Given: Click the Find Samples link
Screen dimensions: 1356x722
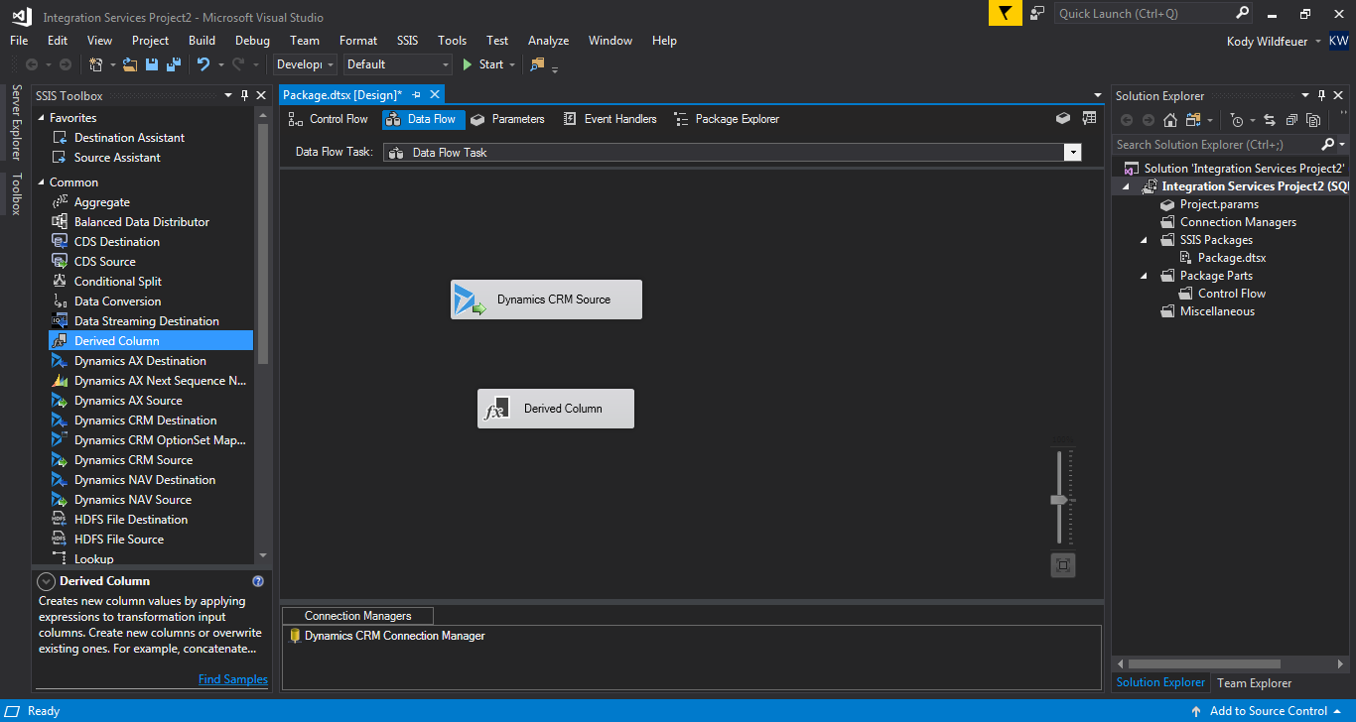Looking at the screenshot, I should [233, 679].
